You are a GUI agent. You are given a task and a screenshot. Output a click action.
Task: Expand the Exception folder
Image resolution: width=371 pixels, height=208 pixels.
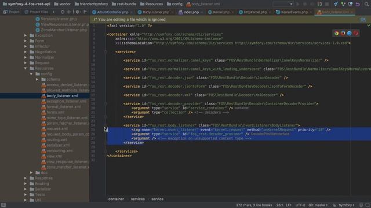point(26,35)
